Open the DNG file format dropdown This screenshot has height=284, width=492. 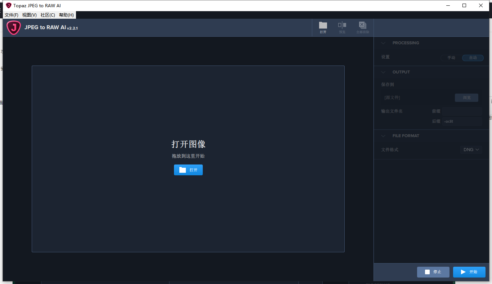point(471,149)
